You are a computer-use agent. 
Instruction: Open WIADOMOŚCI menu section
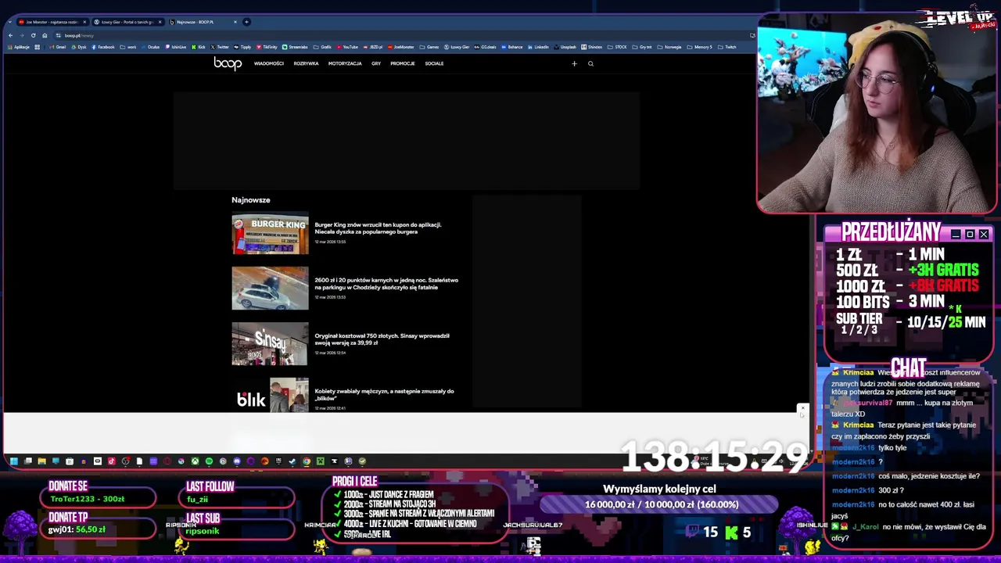tap(269, 63)
